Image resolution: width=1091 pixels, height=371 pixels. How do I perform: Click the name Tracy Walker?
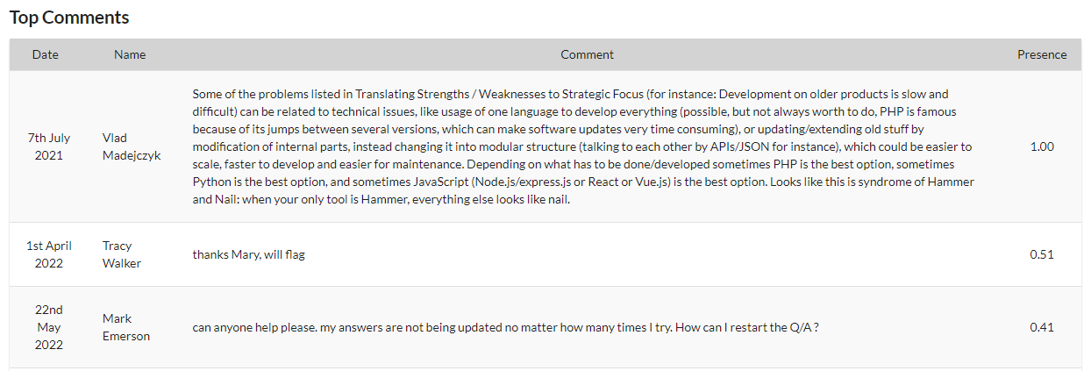point(122,254)
